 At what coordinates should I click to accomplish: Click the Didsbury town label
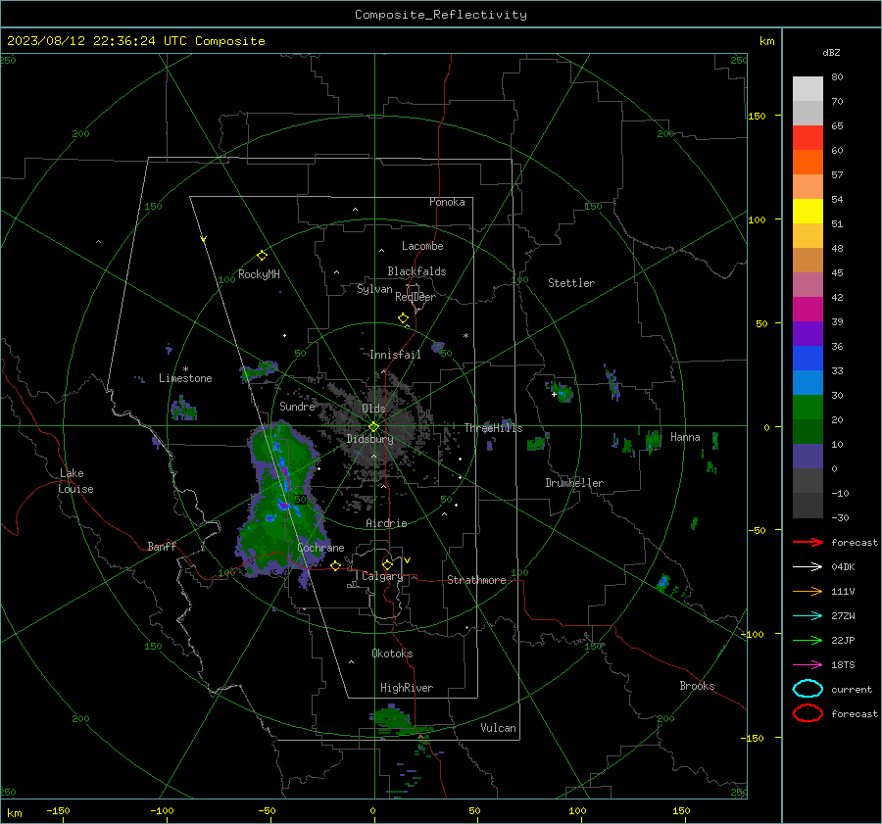pyautogui.click(x=369, y=439)
